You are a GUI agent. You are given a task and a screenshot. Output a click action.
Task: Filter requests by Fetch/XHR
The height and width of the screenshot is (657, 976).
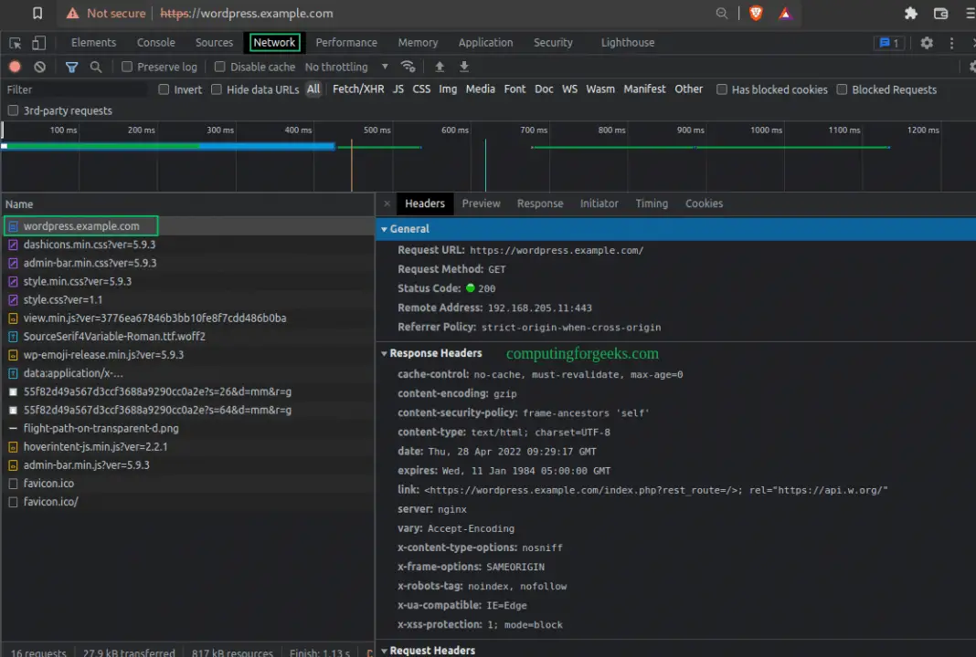tap(358, 89)
